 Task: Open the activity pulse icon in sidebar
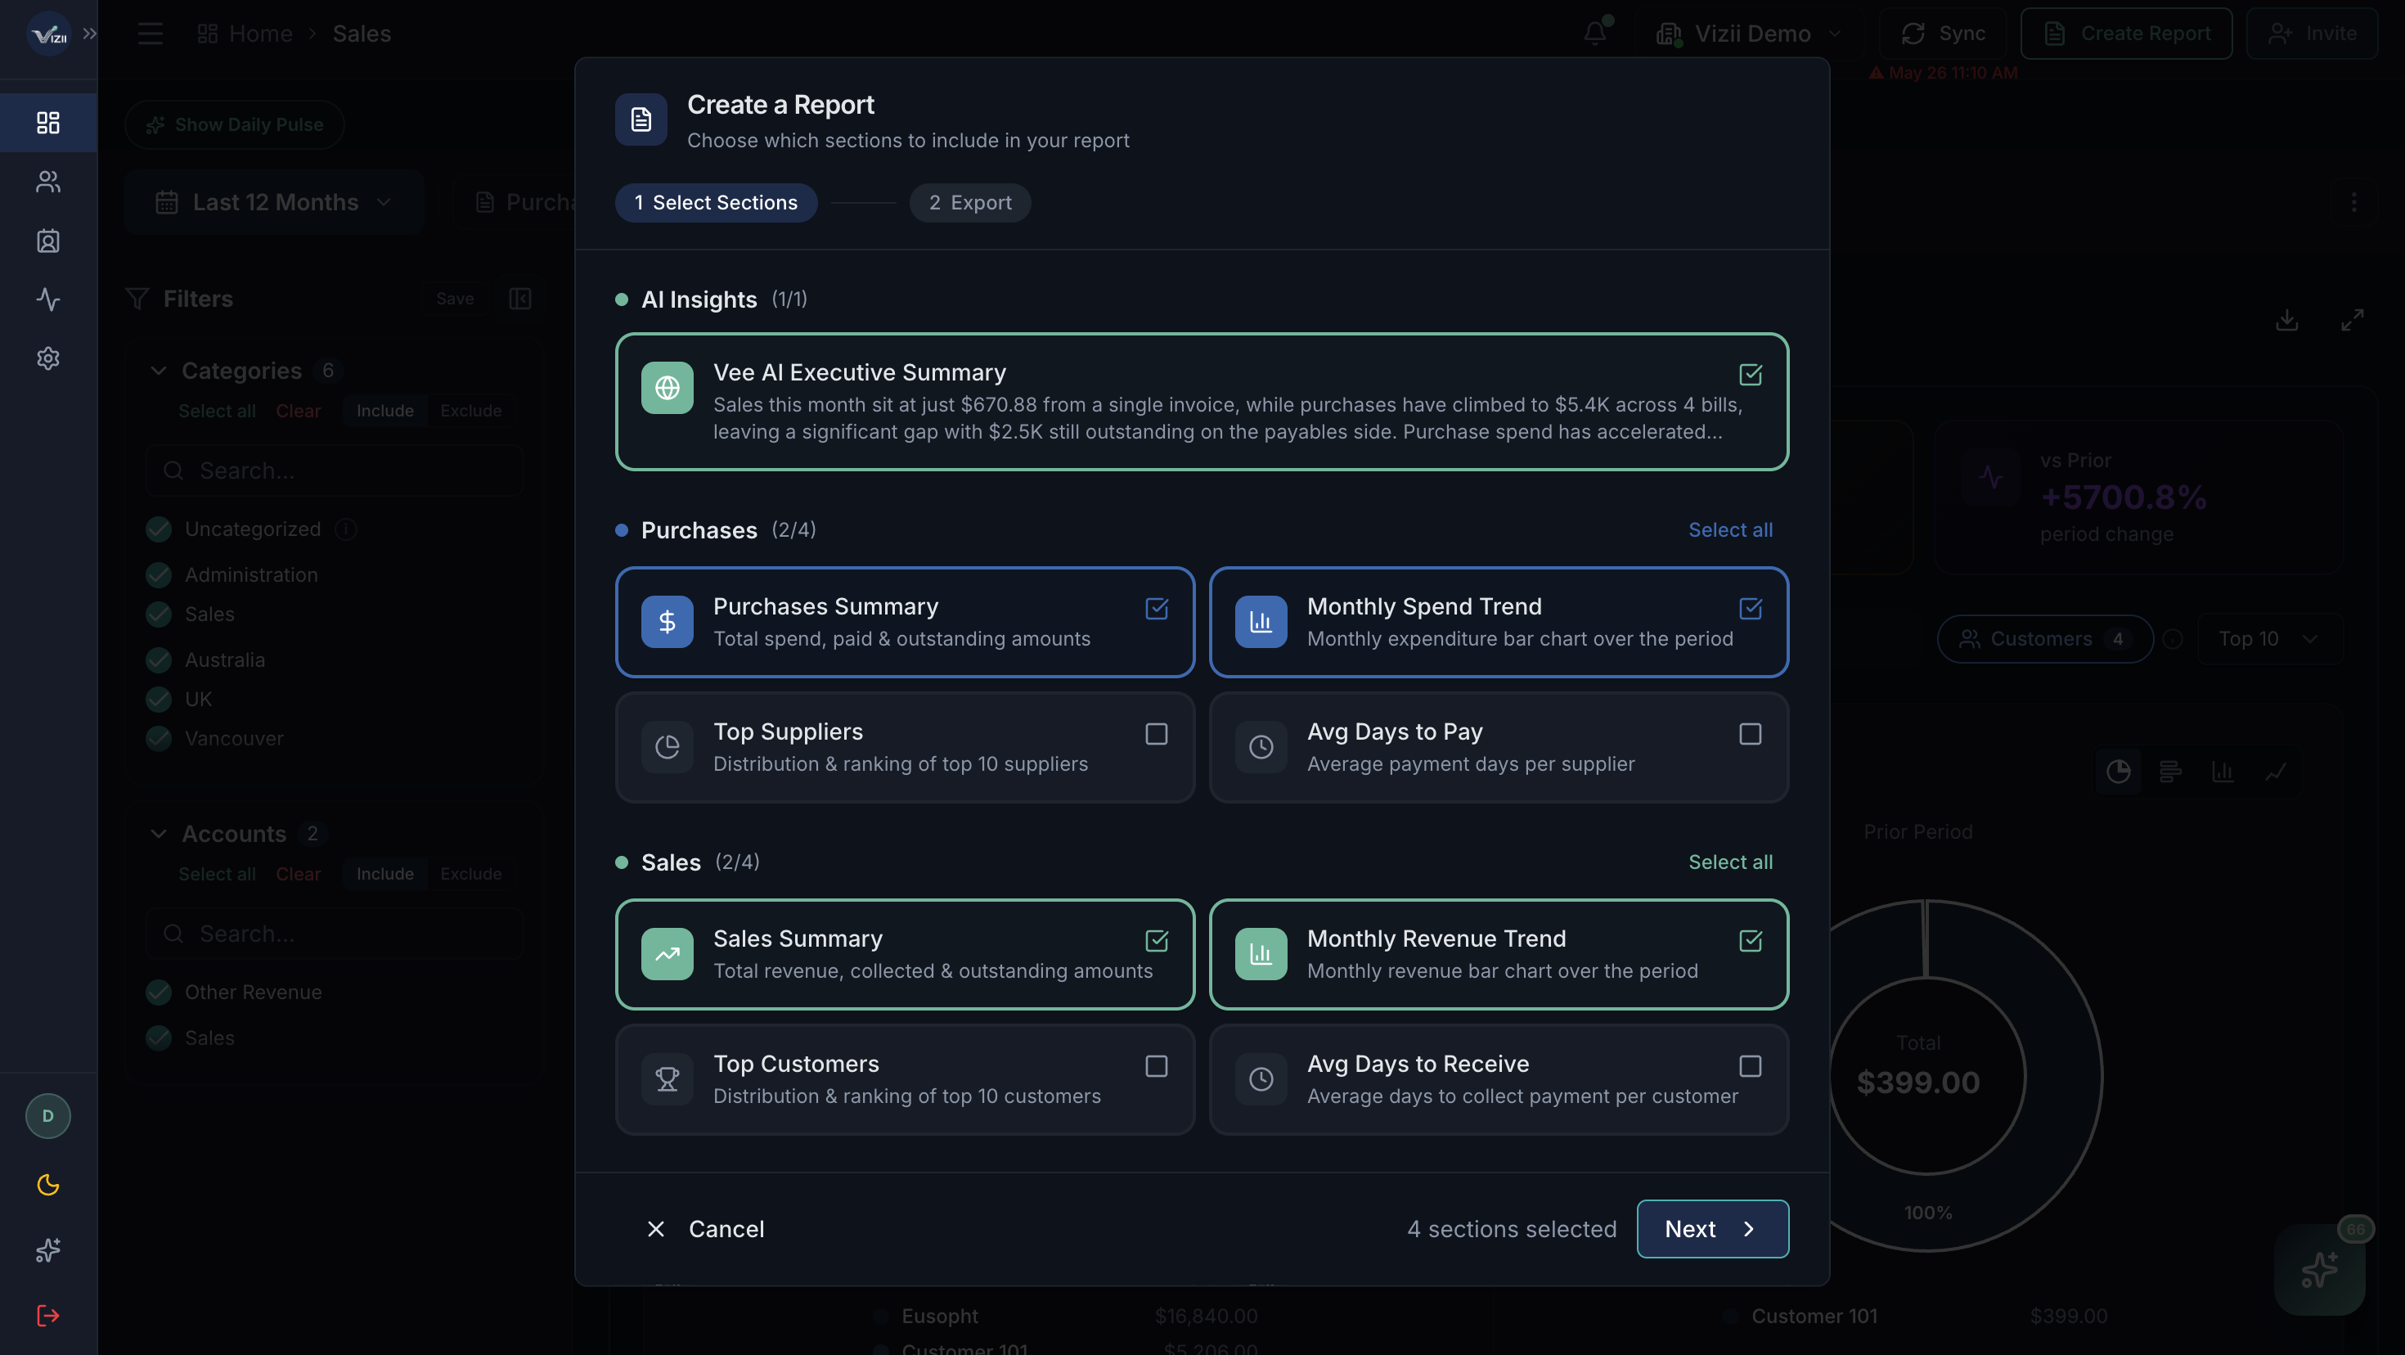[47, 299]
